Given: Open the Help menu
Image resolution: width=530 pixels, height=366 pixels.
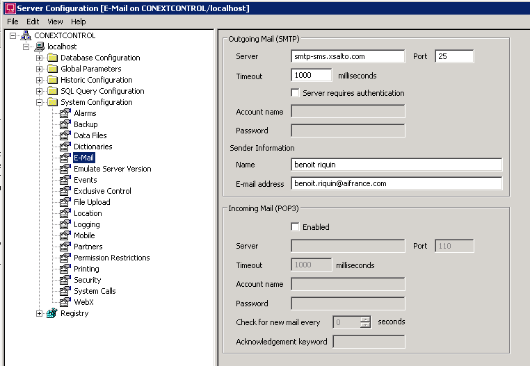Looking at the screenshot, I should pyautogui.click(x=79, y=22).
